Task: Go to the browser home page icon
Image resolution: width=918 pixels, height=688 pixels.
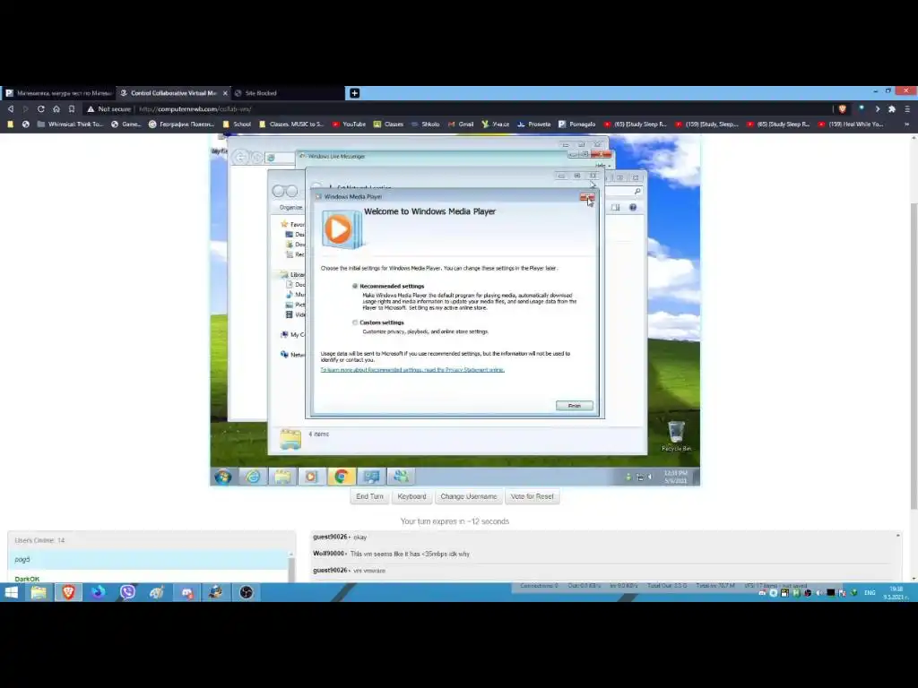Action: tap(56, 108)
